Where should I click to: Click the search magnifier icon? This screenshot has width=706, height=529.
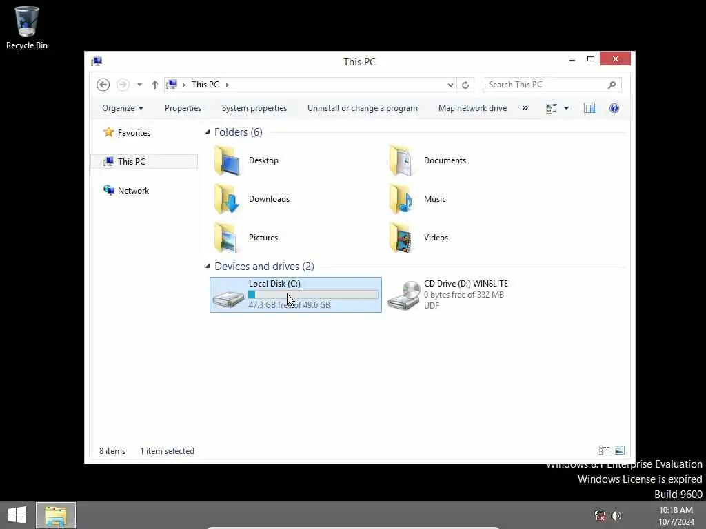[x=612, y=85]
